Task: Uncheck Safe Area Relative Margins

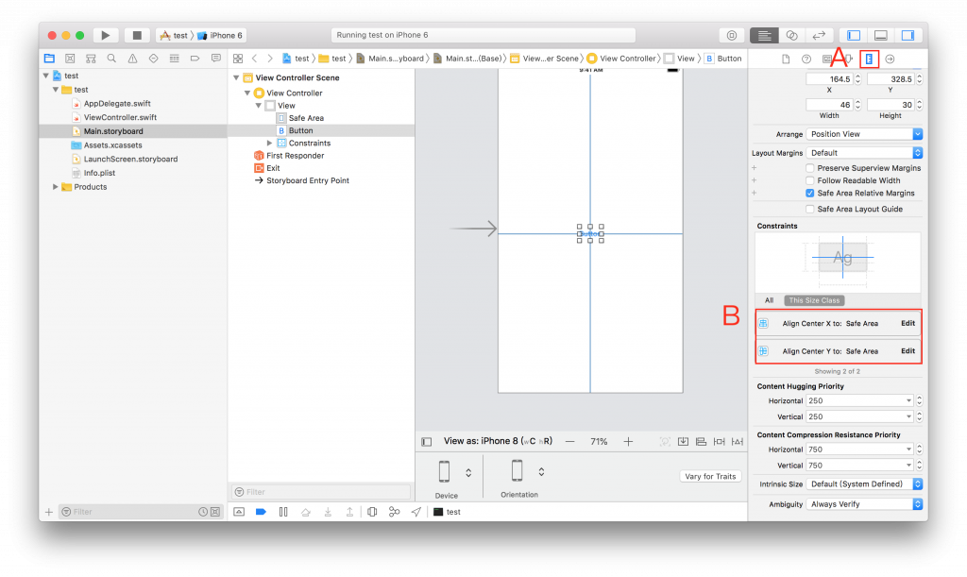Action: click(x=809, y=193)
